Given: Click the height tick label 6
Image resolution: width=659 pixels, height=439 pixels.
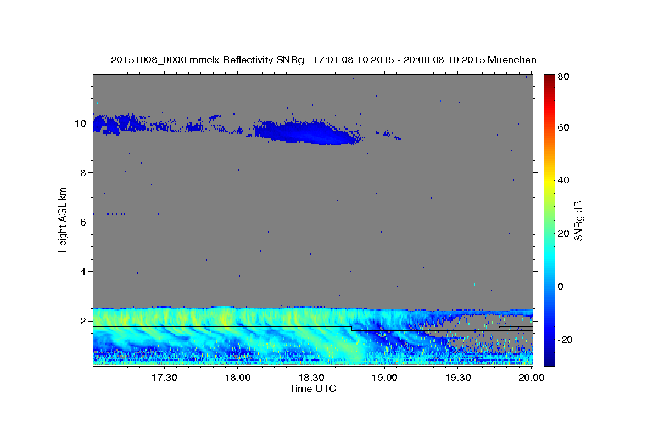Looking at the screenshot, I should pyautogui.click(x=84, y=222).
